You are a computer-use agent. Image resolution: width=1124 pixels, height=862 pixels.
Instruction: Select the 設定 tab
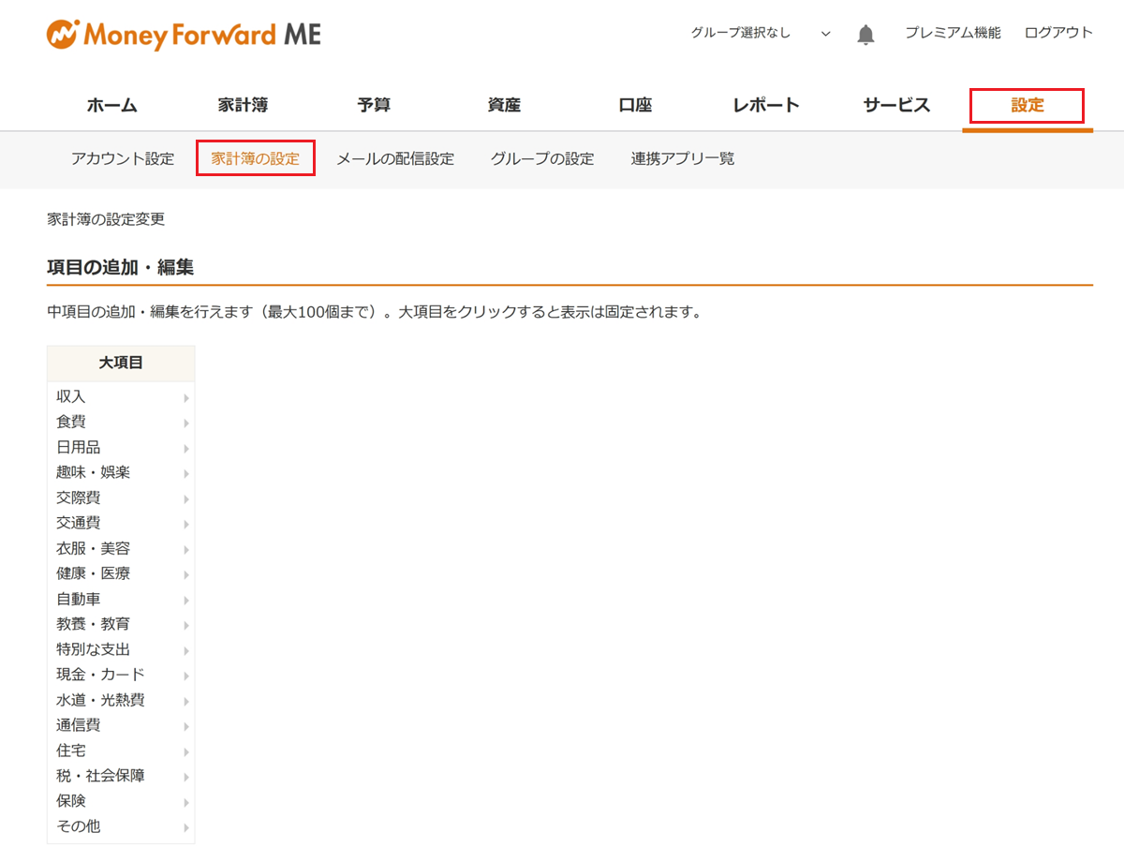(1027, 105)
